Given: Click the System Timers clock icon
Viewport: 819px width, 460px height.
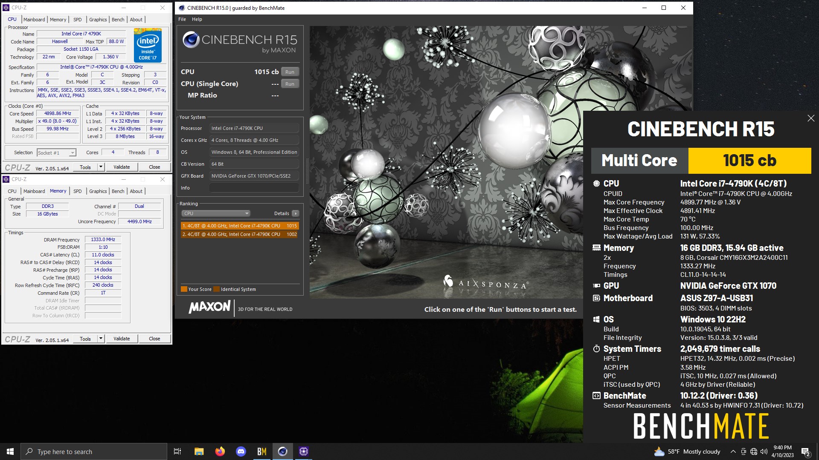Looking at the screenshot, I should click(596, 349).
